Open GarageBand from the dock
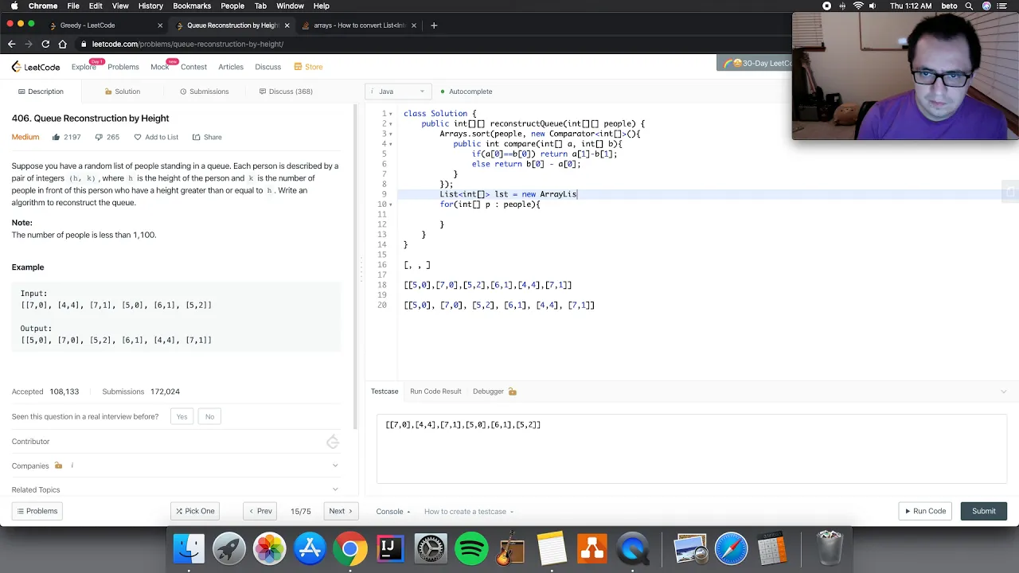Viewport: 1019px width, 573px height. (x=511, y=548)
